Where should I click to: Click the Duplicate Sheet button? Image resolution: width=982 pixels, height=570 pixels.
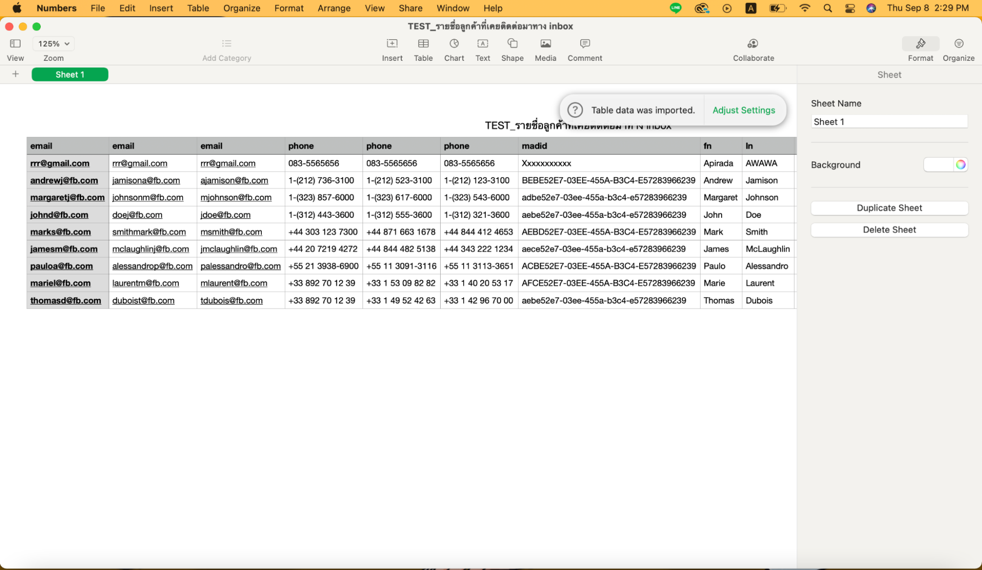click(890, 207)
